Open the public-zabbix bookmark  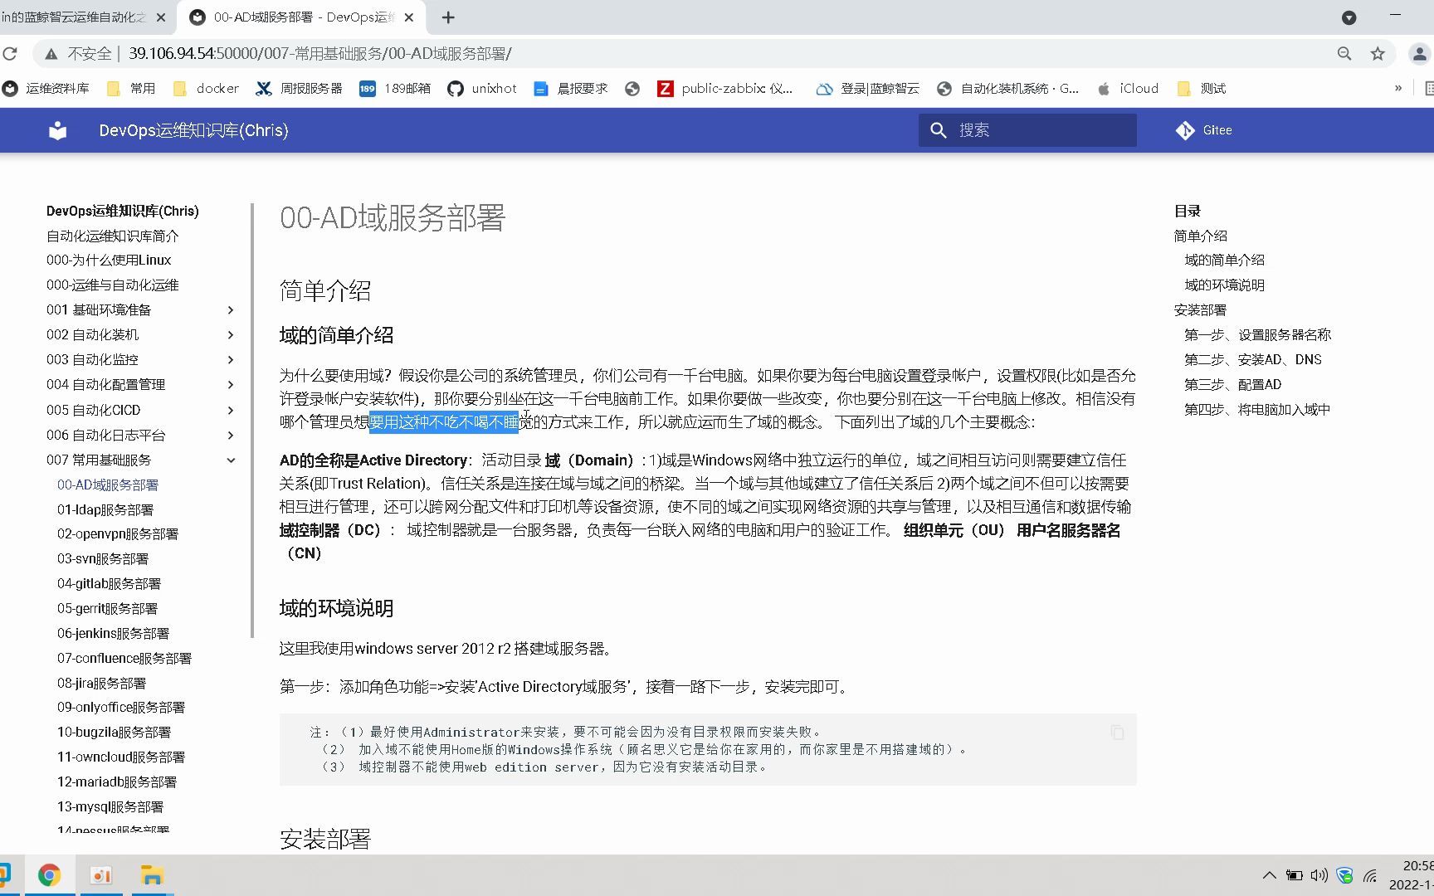click(x=725, y=89)
